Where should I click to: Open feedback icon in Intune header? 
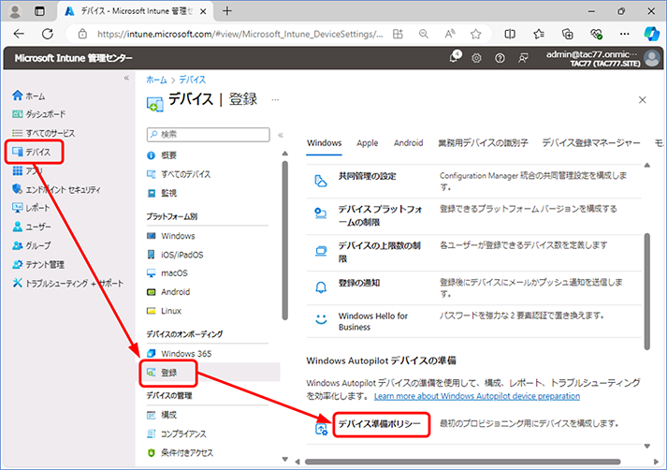pos(523,58)
